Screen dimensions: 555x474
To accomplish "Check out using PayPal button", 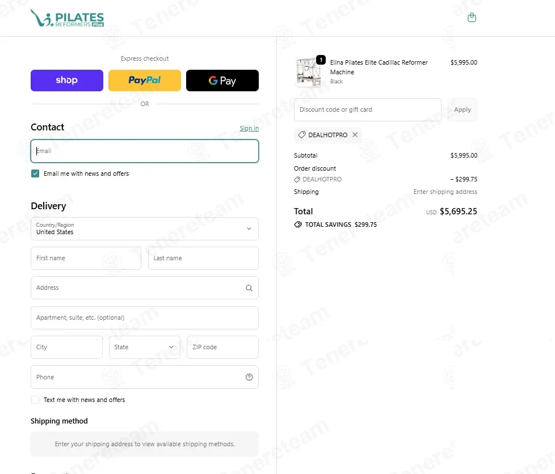I will 144,81.
